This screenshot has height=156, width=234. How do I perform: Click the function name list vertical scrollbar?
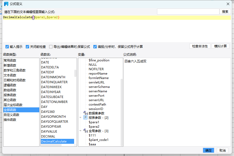(75, 73)
